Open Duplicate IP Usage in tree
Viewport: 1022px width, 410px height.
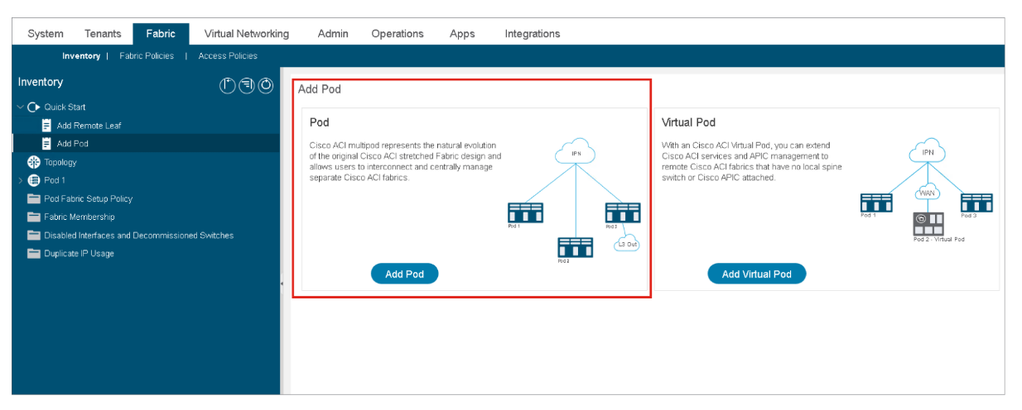coord(79,254)
